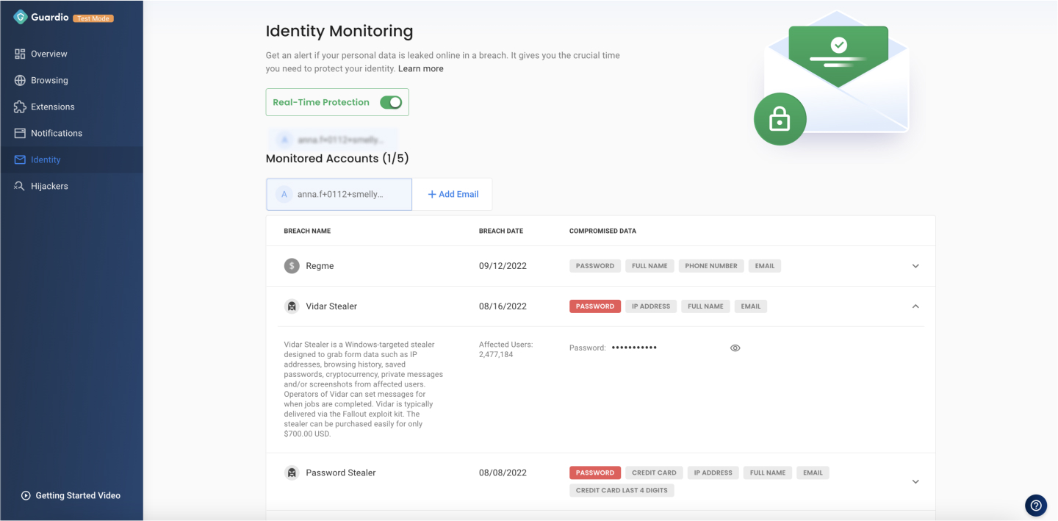Expand the Password Stealer breach row

click(915, 481)
